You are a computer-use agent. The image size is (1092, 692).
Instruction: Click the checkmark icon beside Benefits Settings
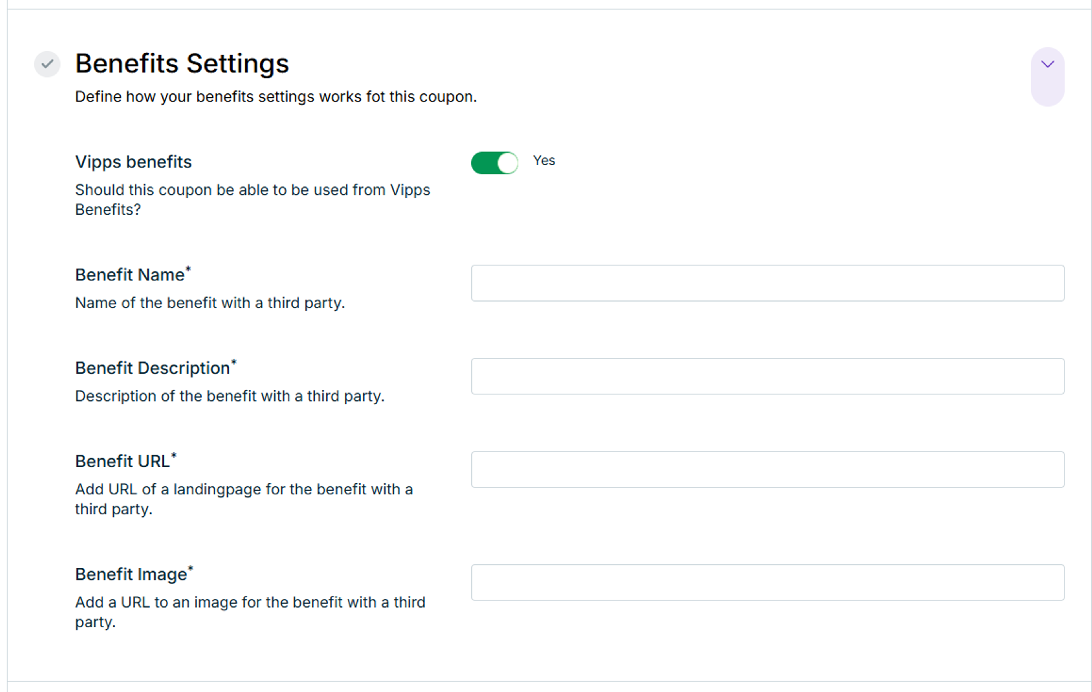47,64
